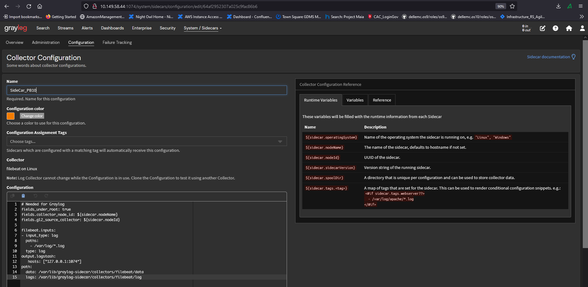Open the Failure Tracking tab

[117, 43]
